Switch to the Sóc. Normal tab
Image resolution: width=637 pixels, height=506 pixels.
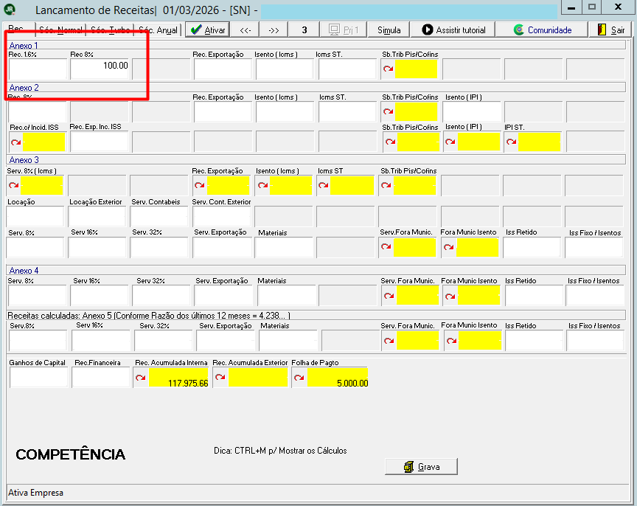click(60, 30)
